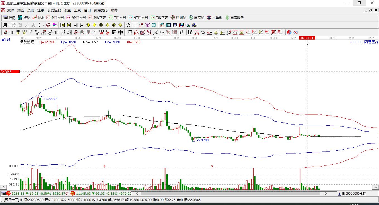The height and width of the screenshot is (205, 379).
Task: Click the calendar date icon
Action: [162, 25]
